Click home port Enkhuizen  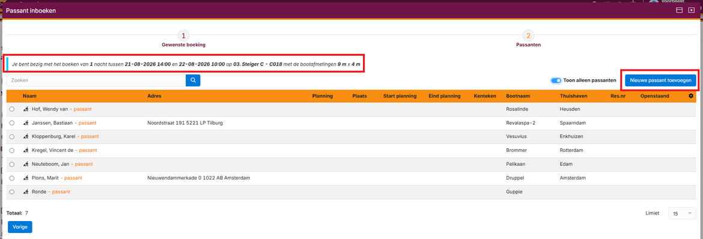tap(571, 136)
